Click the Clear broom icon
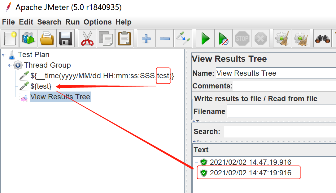 click(x=282, y=38)
